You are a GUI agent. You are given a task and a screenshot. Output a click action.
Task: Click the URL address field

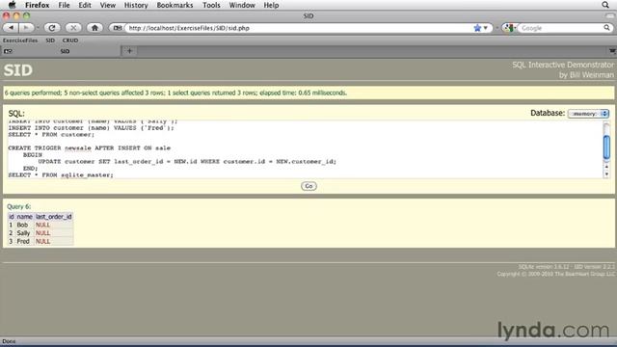coord(299,28)
